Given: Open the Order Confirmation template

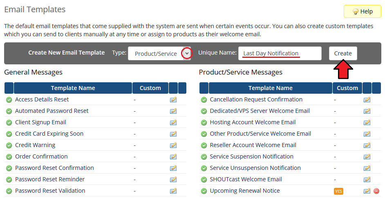Looking at the screenshot, I should coord(41,156).
